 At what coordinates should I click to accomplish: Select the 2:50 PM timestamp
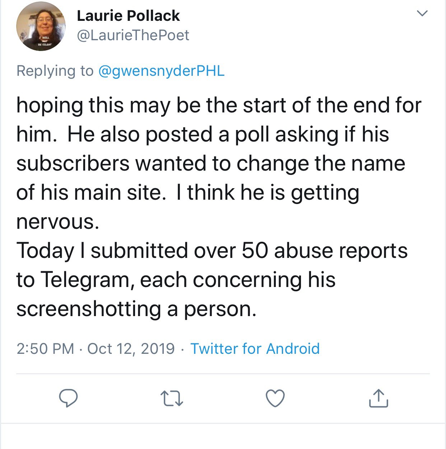coord(45,349)
